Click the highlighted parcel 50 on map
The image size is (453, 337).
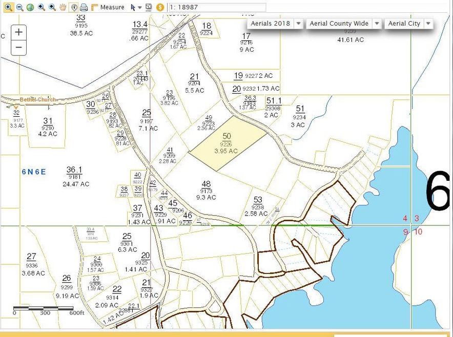pos(228,143)
